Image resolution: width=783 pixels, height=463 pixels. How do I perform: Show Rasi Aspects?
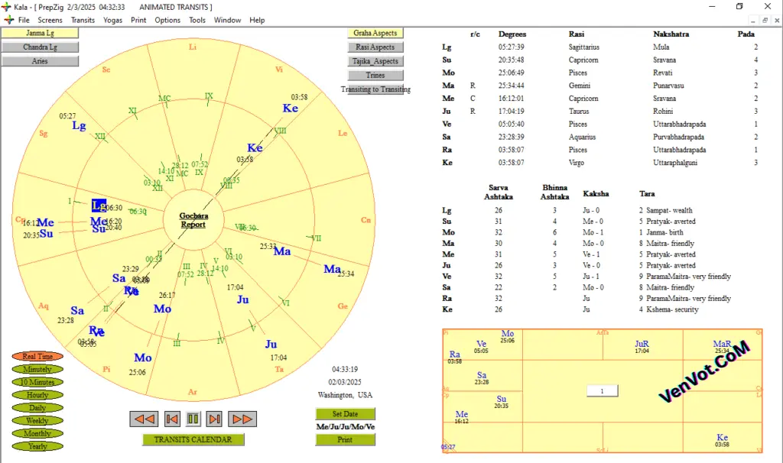[375, 47]
